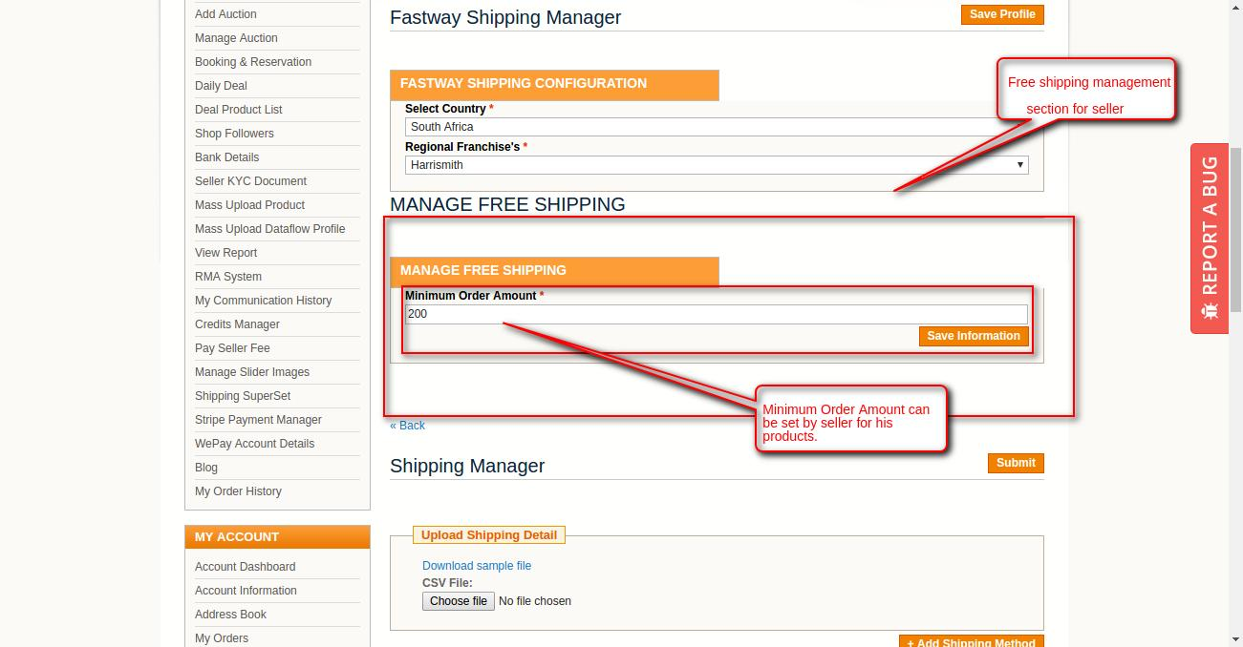Click the Submit button for Shipping Manager
1243x647 pixels.
pyautogui.click(x=1015, y=463)
